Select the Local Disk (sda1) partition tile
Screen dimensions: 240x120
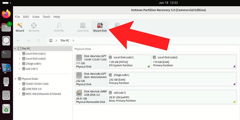coord(129,62)
